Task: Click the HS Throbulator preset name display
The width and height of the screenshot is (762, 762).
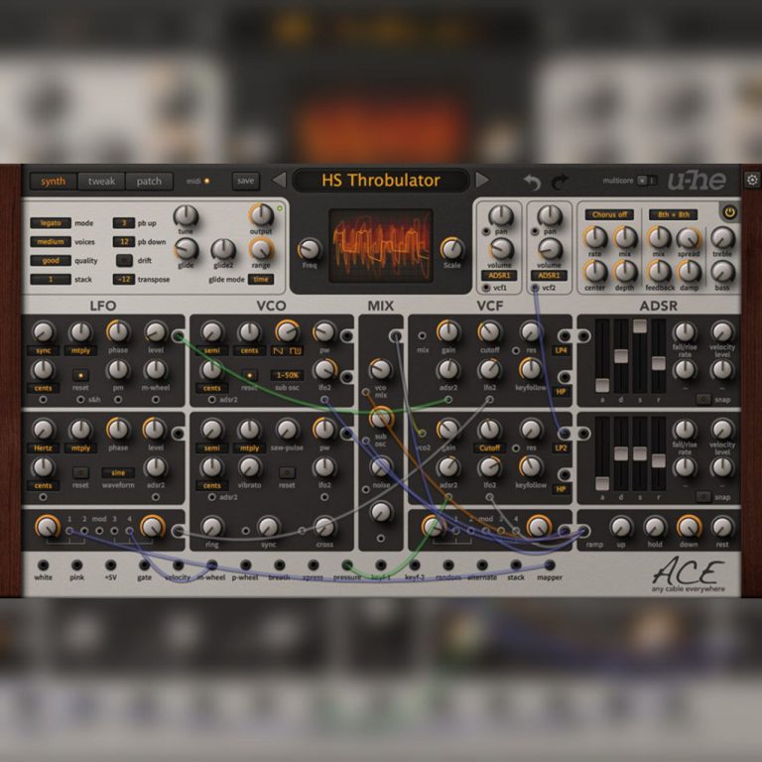Action: [381, 181]
